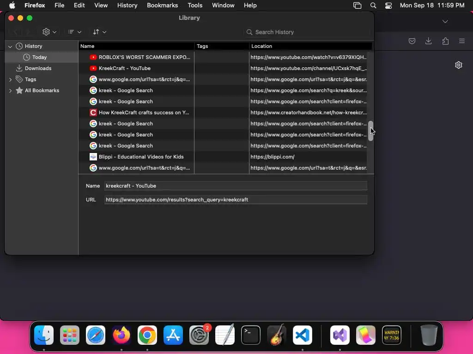Click the creatorhandbook.net location cell
Viewport: 473px width, 354px height.
click(x=308, y=112)
